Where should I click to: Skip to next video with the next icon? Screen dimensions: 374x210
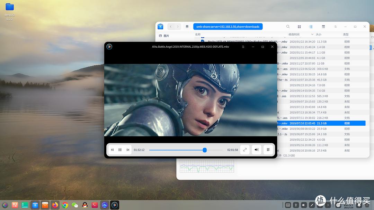[127, 150]
